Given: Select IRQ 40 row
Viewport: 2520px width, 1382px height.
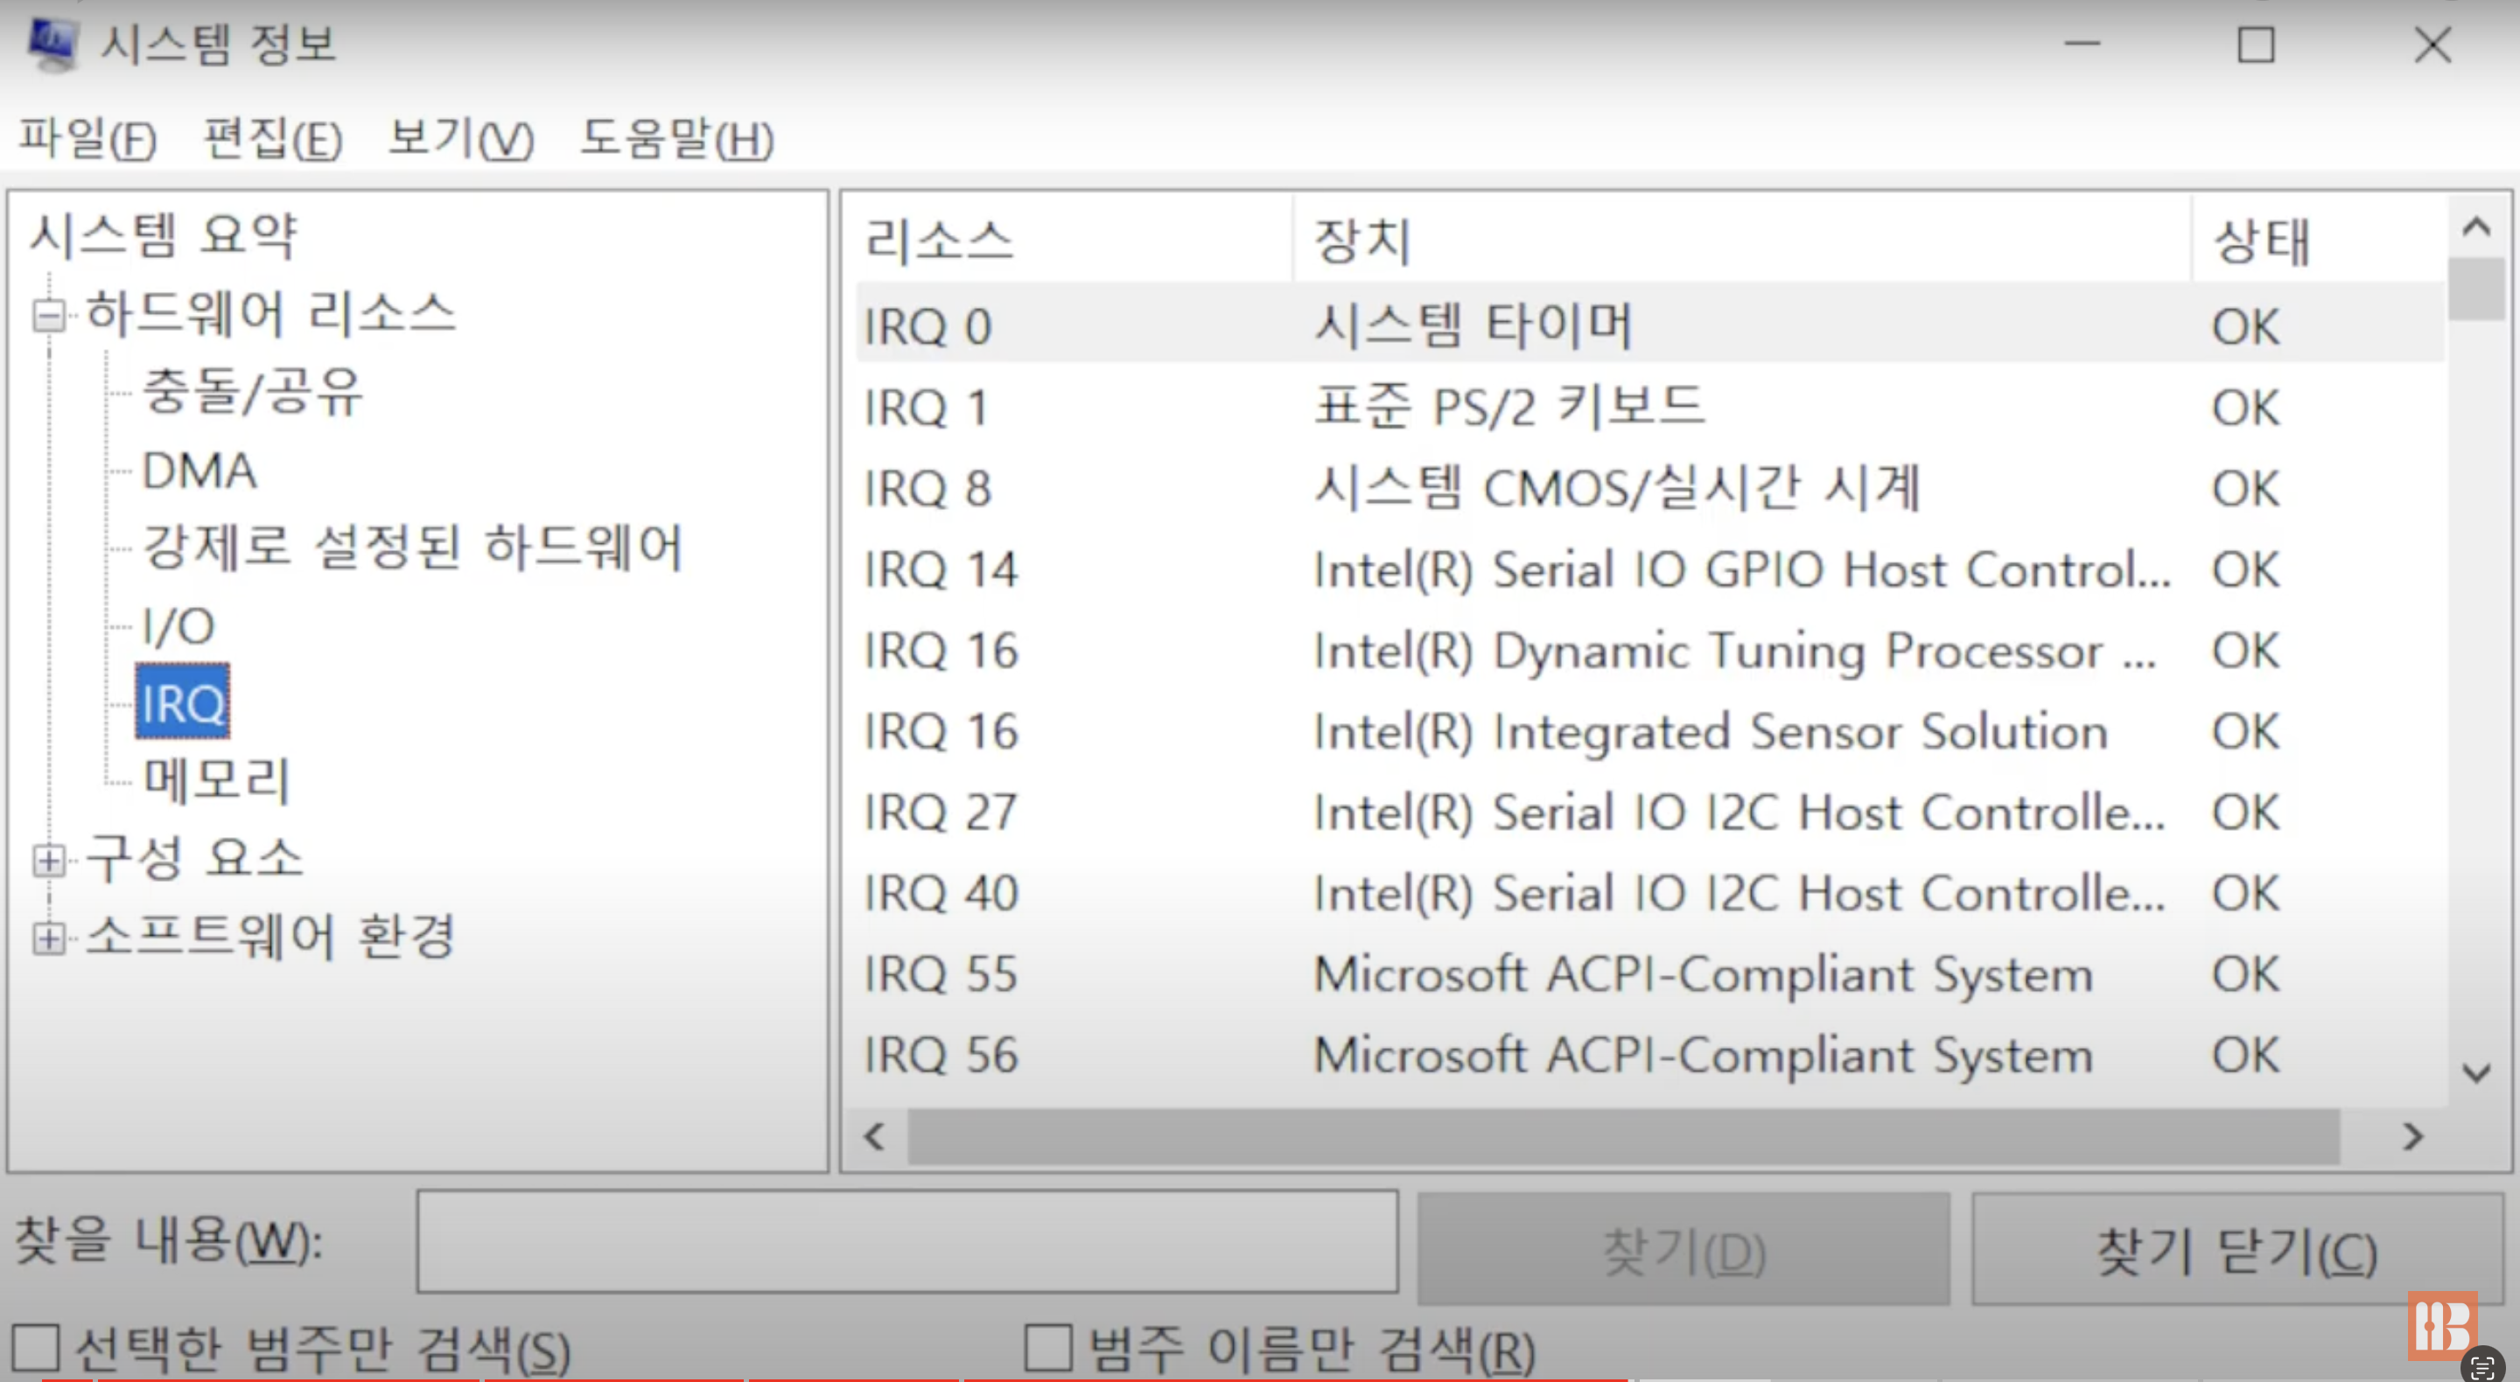Looking at the screenshot, I should (x=1650, y=893).
